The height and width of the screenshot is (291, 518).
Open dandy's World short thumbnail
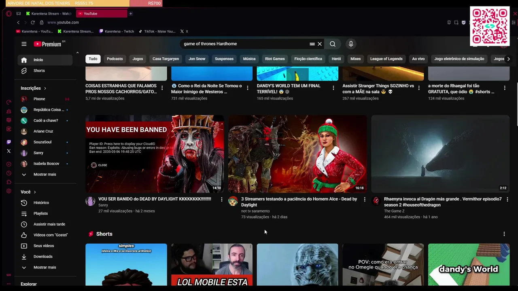pyautogui.click(x=469, y=264)
